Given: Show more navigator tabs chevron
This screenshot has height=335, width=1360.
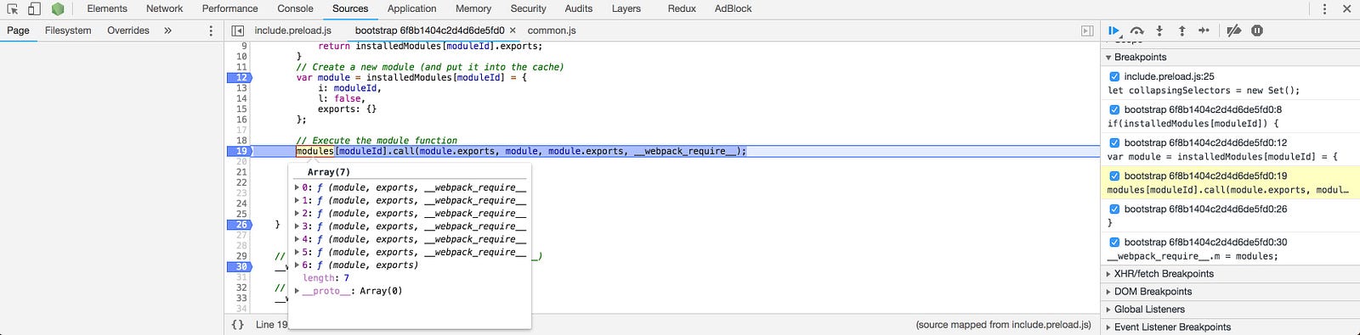Looking at the screenshot, I should (x=167, y=31).
